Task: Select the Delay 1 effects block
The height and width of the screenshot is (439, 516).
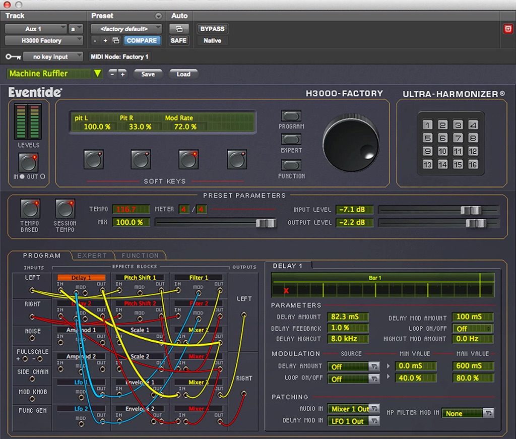Action: pos(81,277)
